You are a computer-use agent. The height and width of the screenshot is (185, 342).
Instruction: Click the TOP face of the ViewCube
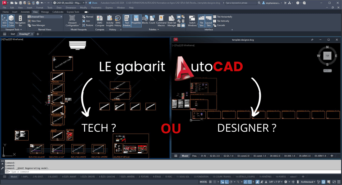point(327,56)
